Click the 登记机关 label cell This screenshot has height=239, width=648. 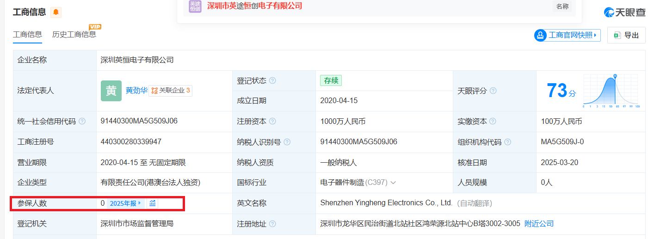point(55,224)
